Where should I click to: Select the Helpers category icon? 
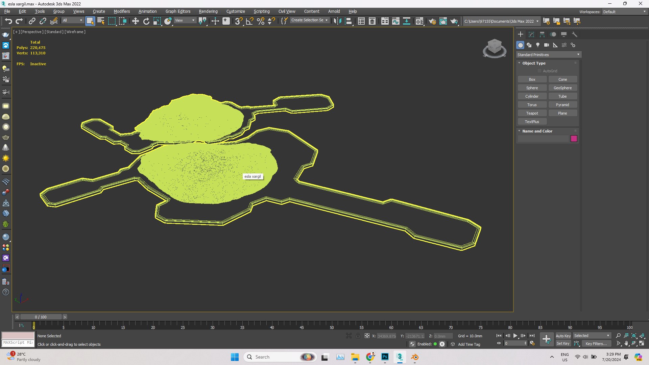click(555, 45)
